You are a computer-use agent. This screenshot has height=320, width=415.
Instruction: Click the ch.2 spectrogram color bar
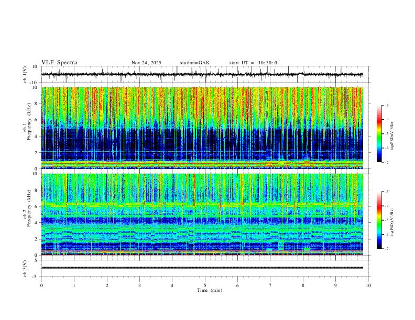(x=379, y=220)
